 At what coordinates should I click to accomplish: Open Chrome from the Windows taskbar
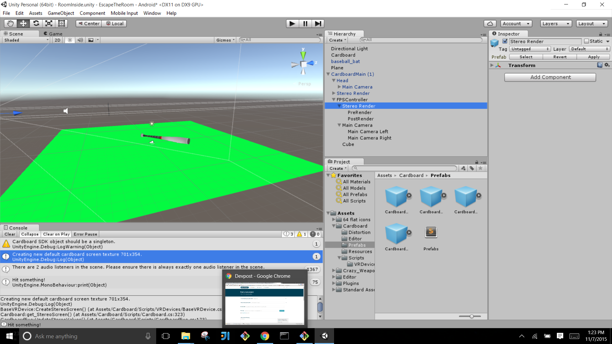pos(265,336)
